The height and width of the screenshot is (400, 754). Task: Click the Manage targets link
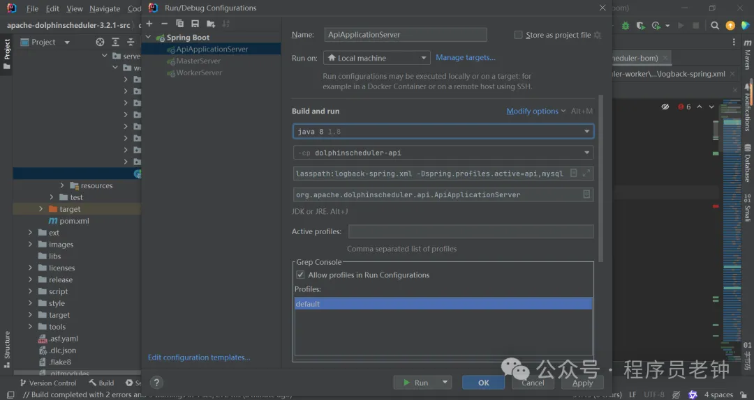tap(465, 57)
